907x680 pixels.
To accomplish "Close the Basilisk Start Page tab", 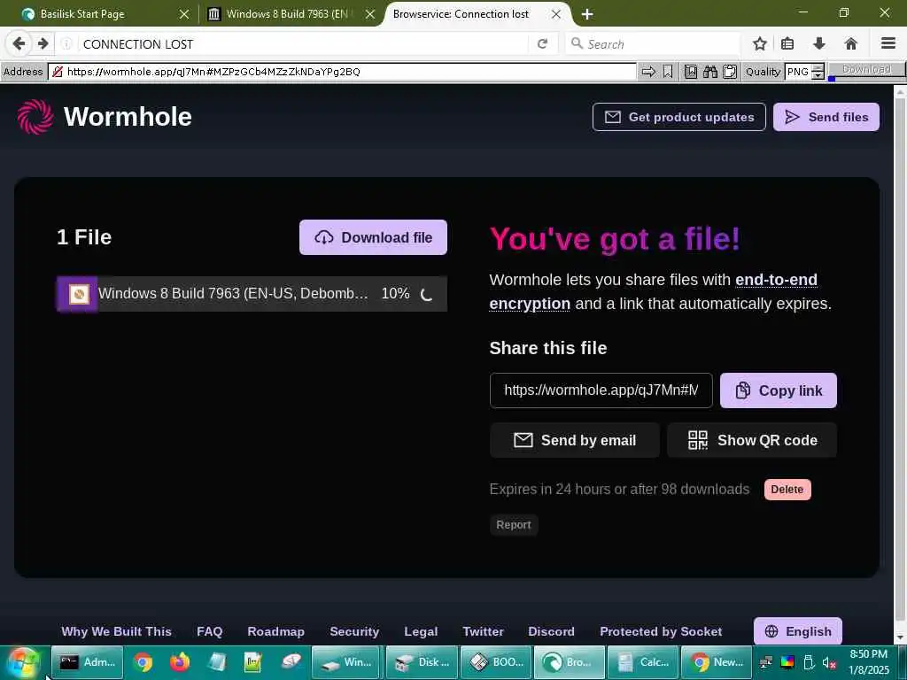I will tap(184, 14).
